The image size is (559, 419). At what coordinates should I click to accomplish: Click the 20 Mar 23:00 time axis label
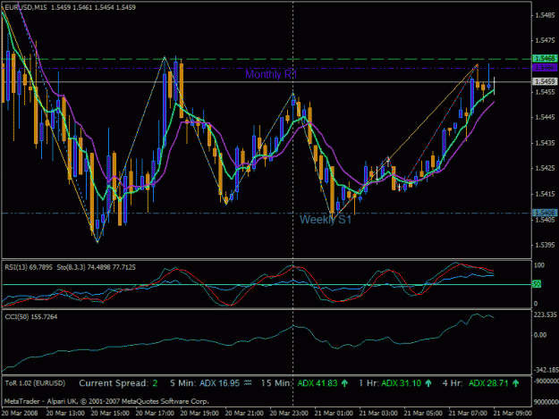pos(289,414)
